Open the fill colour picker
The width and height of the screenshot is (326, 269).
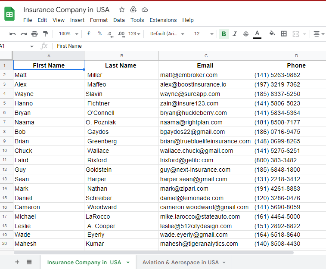pyautogui.click(x=272, y=34)
